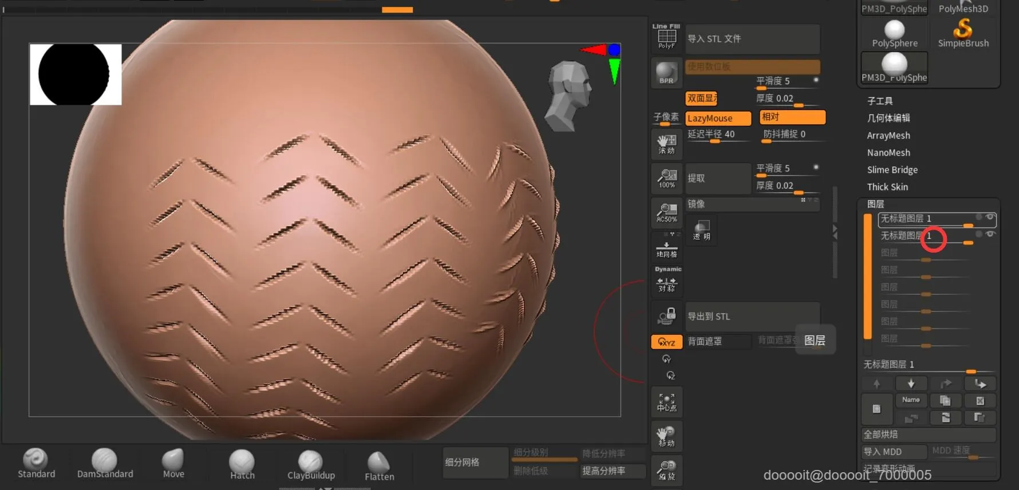
Task: Hide the second 无标题图层 1 layer eye
Action: [x=990, y=234]
